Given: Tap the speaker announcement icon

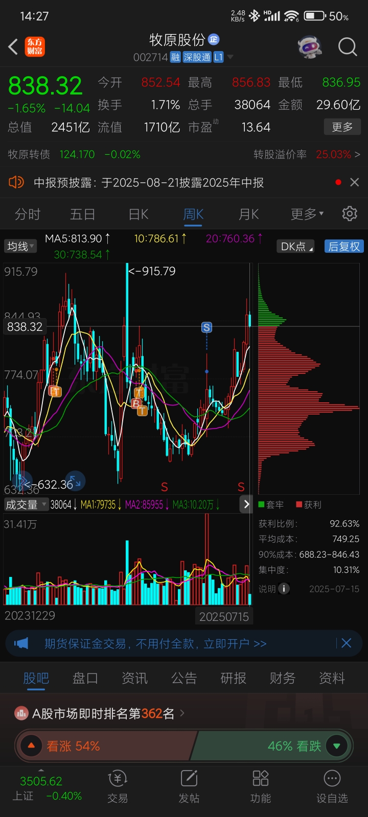Looking at the screenshot, I should [x=16, y=182].
